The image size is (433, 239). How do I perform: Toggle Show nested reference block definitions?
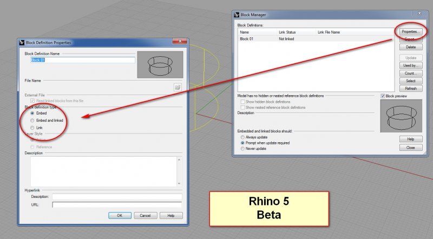[242, 108]
